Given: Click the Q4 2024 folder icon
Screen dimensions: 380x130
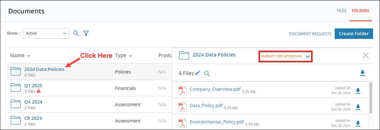Looking at the screenshot, I should click(x=16, y=104).
